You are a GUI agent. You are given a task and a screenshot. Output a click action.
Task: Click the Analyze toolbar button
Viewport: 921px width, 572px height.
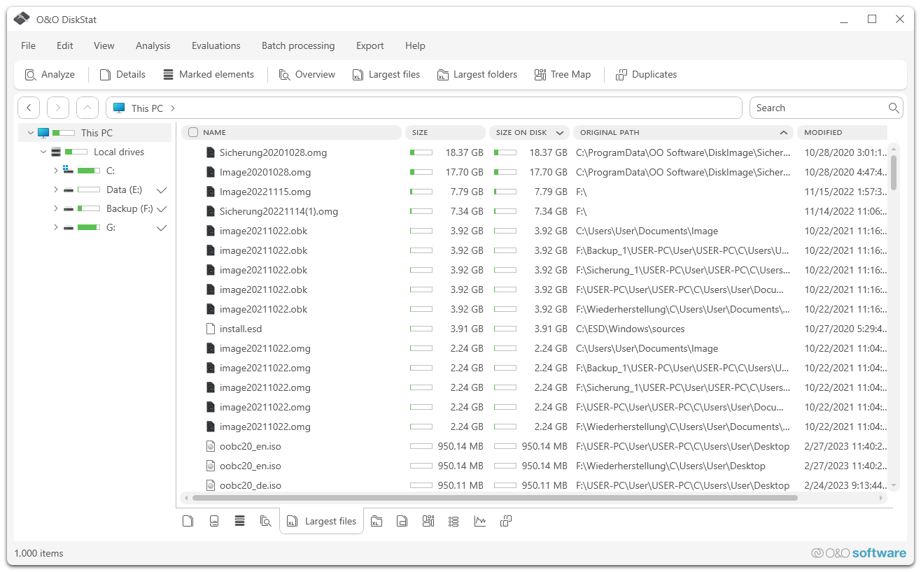(50, 75)
